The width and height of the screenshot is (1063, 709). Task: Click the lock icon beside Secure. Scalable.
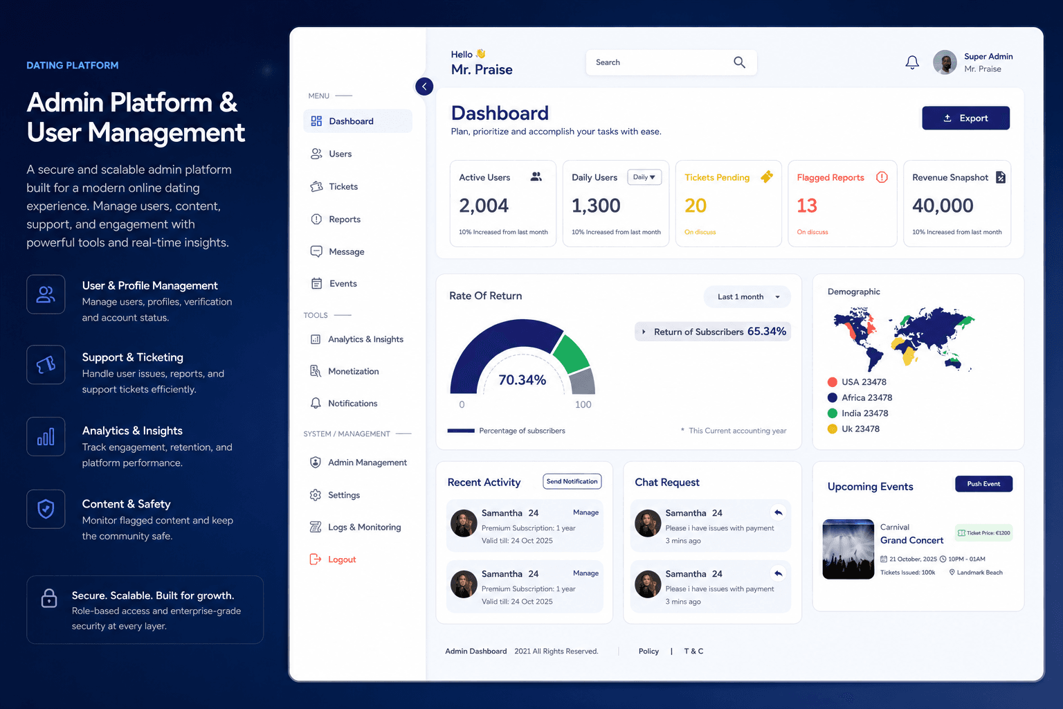pyautogui.click(x=49, y=598)
